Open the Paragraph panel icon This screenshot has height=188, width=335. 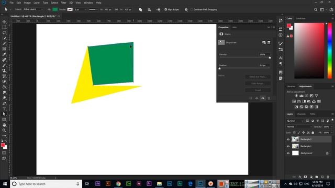pos(281,64)
